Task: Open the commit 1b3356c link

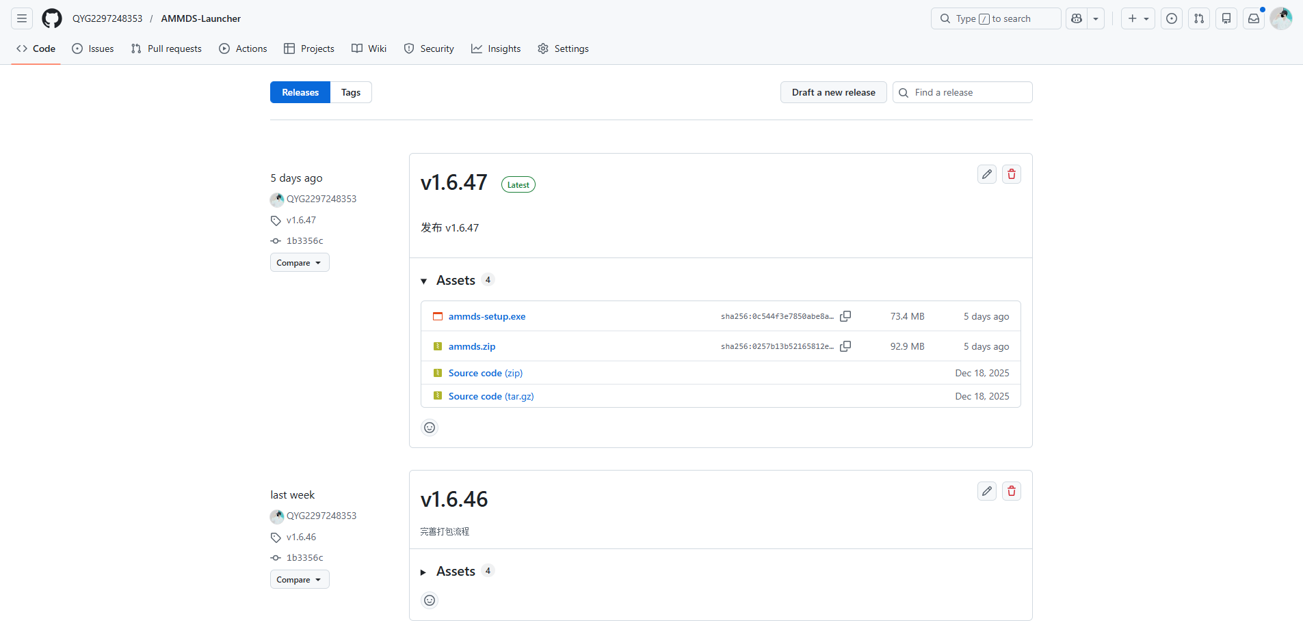Action: [304, 240]
